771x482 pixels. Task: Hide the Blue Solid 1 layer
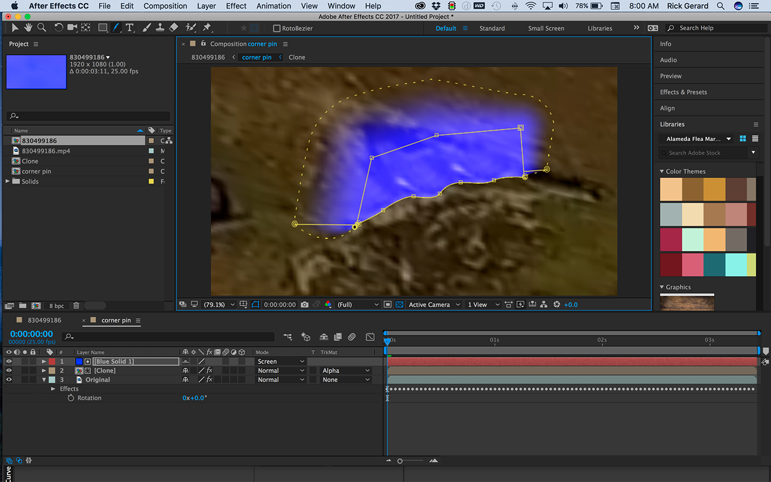pyautogui.click(x=9, y=361)
